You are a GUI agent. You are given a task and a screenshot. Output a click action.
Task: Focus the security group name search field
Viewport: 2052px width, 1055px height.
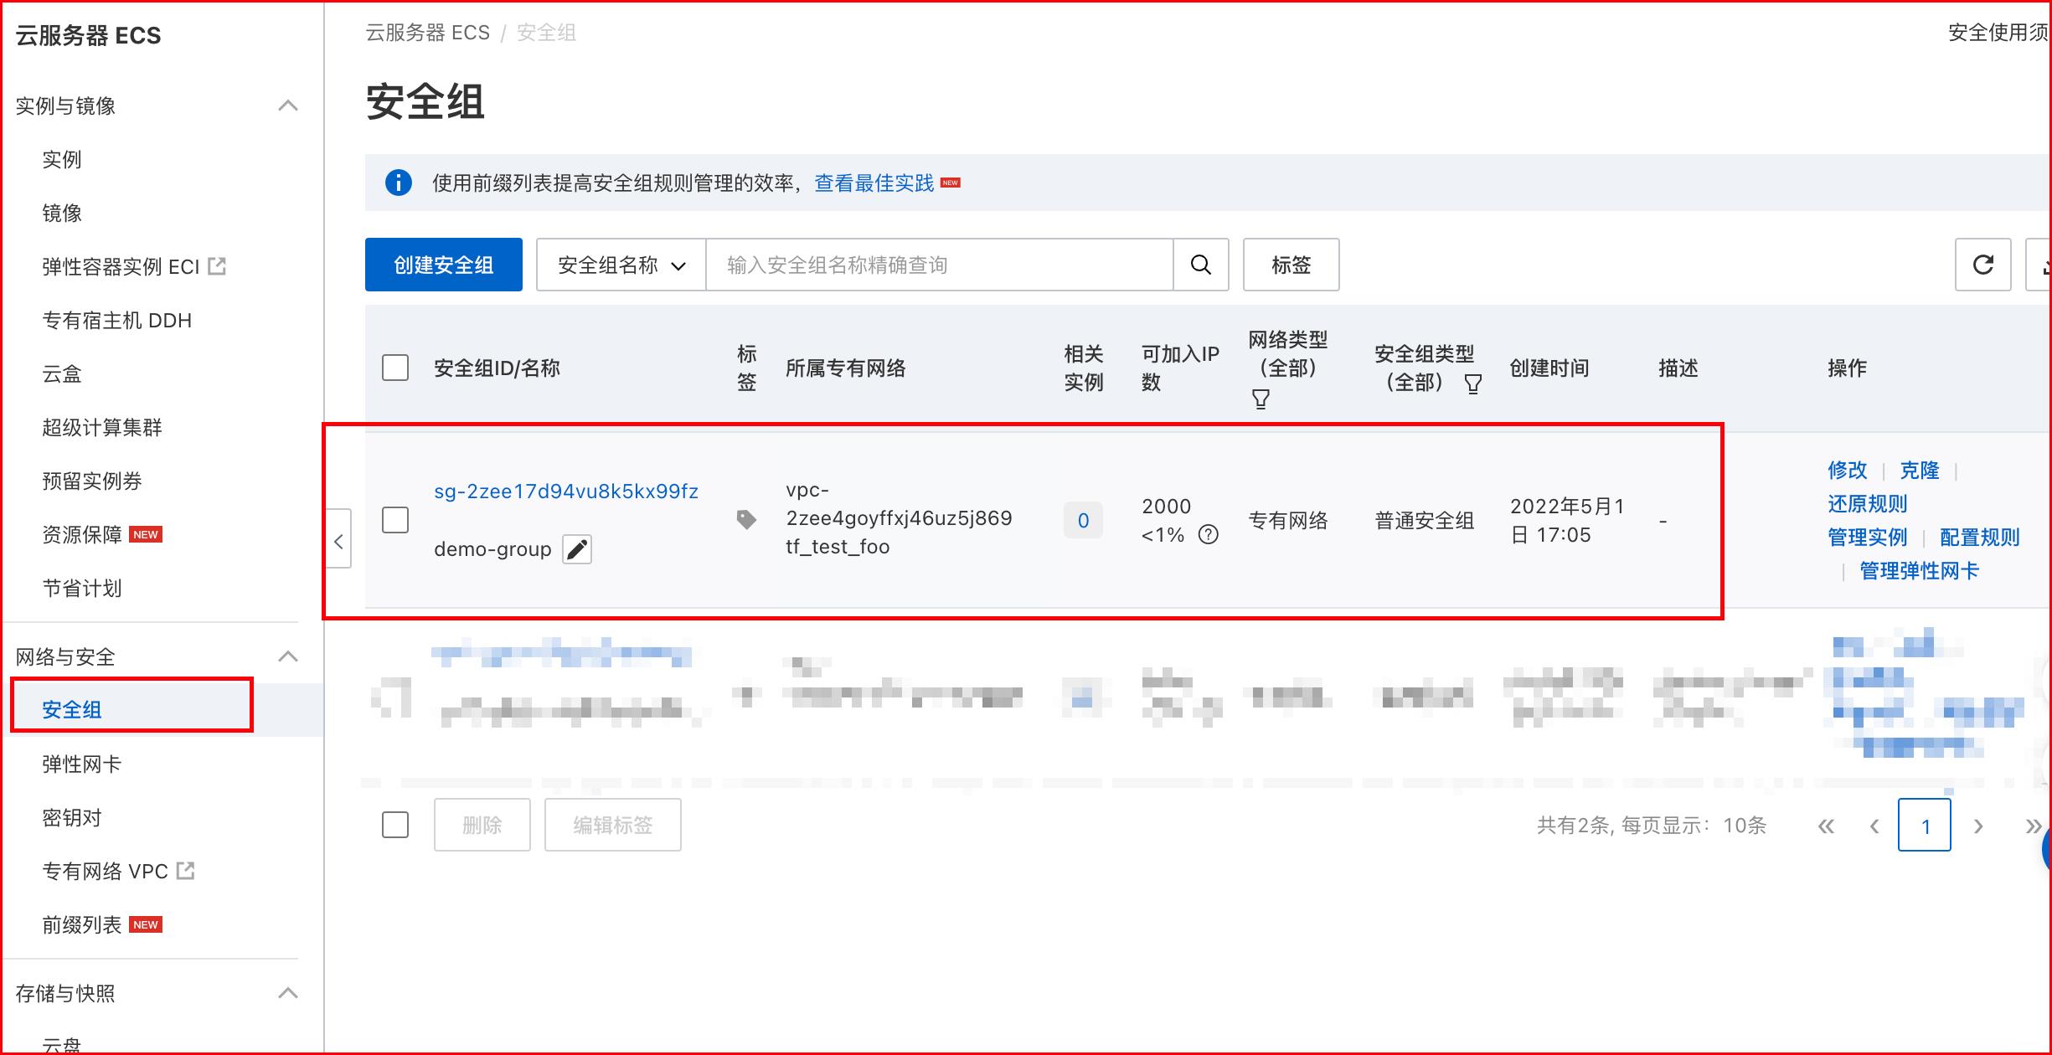(x=940, y=265)
